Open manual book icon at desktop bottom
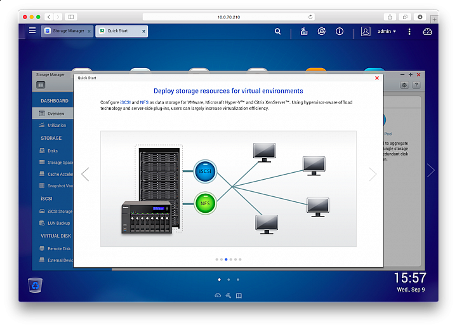This screenshot has height=329, width=457. click(x=239, y=295)
